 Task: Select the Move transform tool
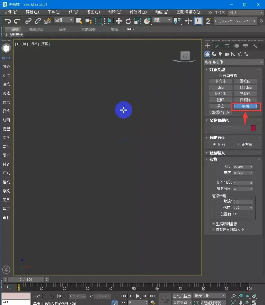pyautogui.click(x=118, y=21)
